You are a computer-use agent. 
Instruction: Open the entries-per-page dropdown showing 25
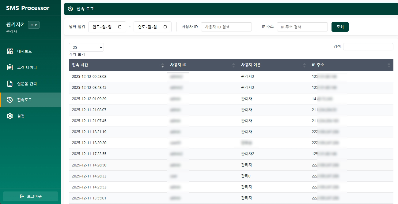pos(86,47)
